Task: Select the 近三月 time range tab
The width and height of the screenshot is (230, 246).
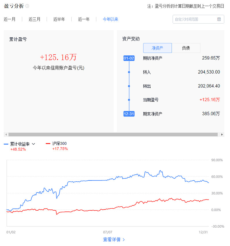Action: pos(34,19)
